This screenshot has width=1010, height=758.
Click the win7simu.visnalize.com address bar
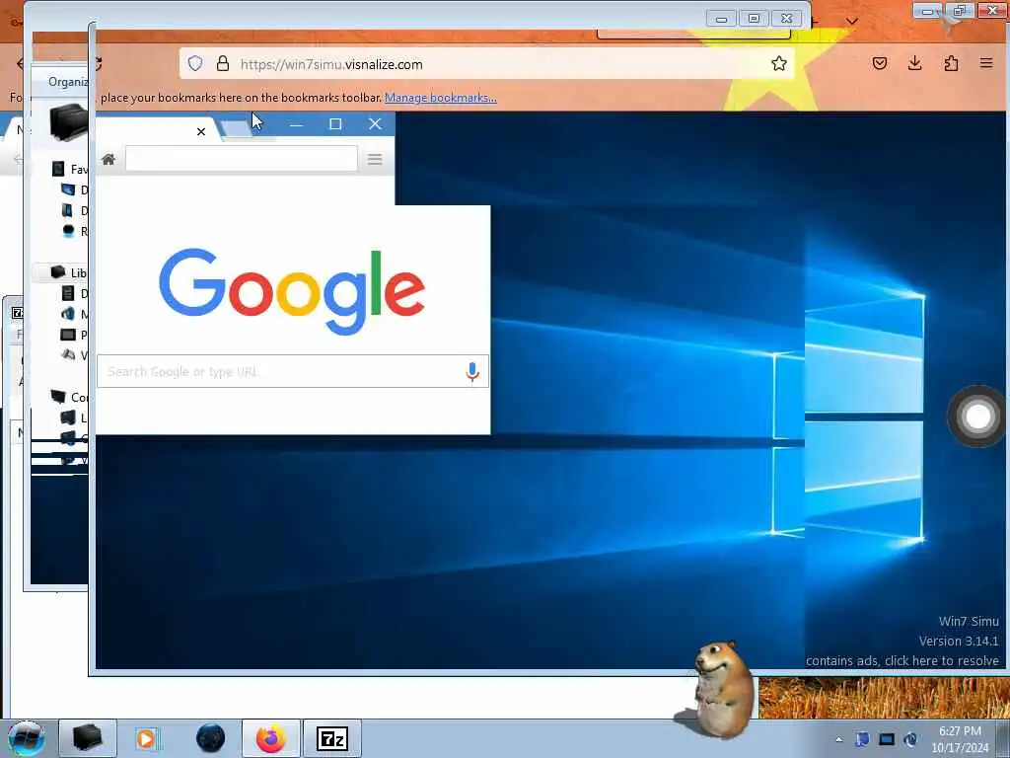pos(486,64)
